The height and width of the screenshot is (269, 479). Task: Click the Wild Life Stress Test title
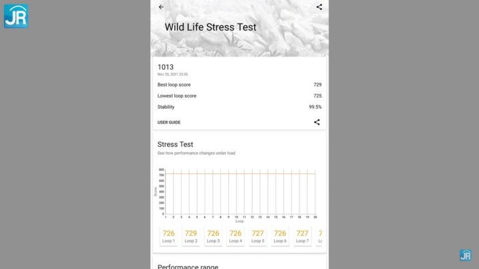tap(210, 27)
